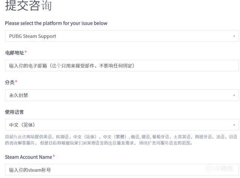Viewport: 240px width, 178px height.
Task: Click the red asterisk beside 分类
Action: pos(16,82)
